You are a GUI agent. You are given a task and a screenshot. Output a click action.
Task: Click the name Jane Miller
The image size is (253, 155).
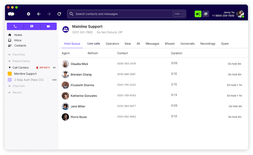(x=78, y=106)
